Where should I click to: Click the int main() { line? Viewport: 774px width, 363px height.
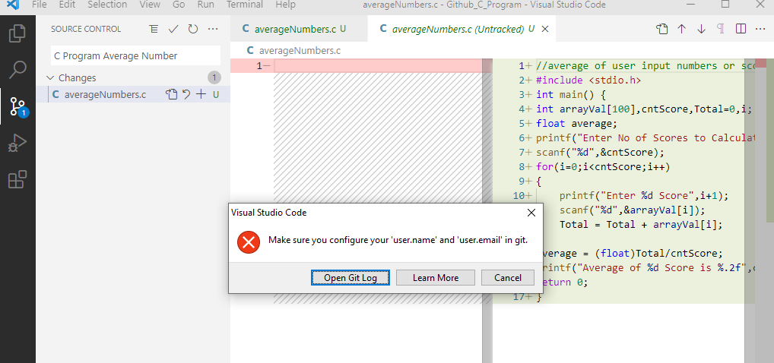[x=571, y=95]
